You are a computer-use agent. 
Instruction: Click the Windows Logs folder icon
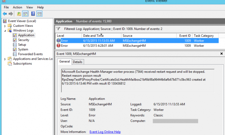coord(10,31)
